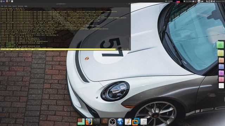Open the terminal's View menu
The image size is (225, 126).
(9, 6)
